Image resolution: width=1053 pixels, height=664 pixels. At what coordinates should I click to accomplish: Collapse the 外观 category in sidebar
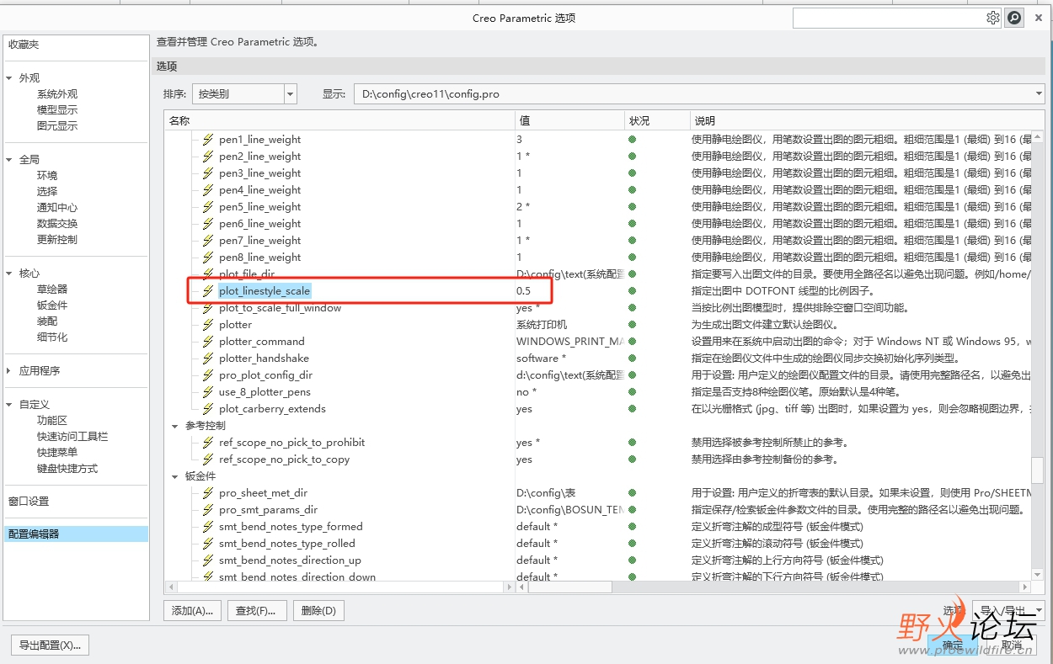(9, 78)
